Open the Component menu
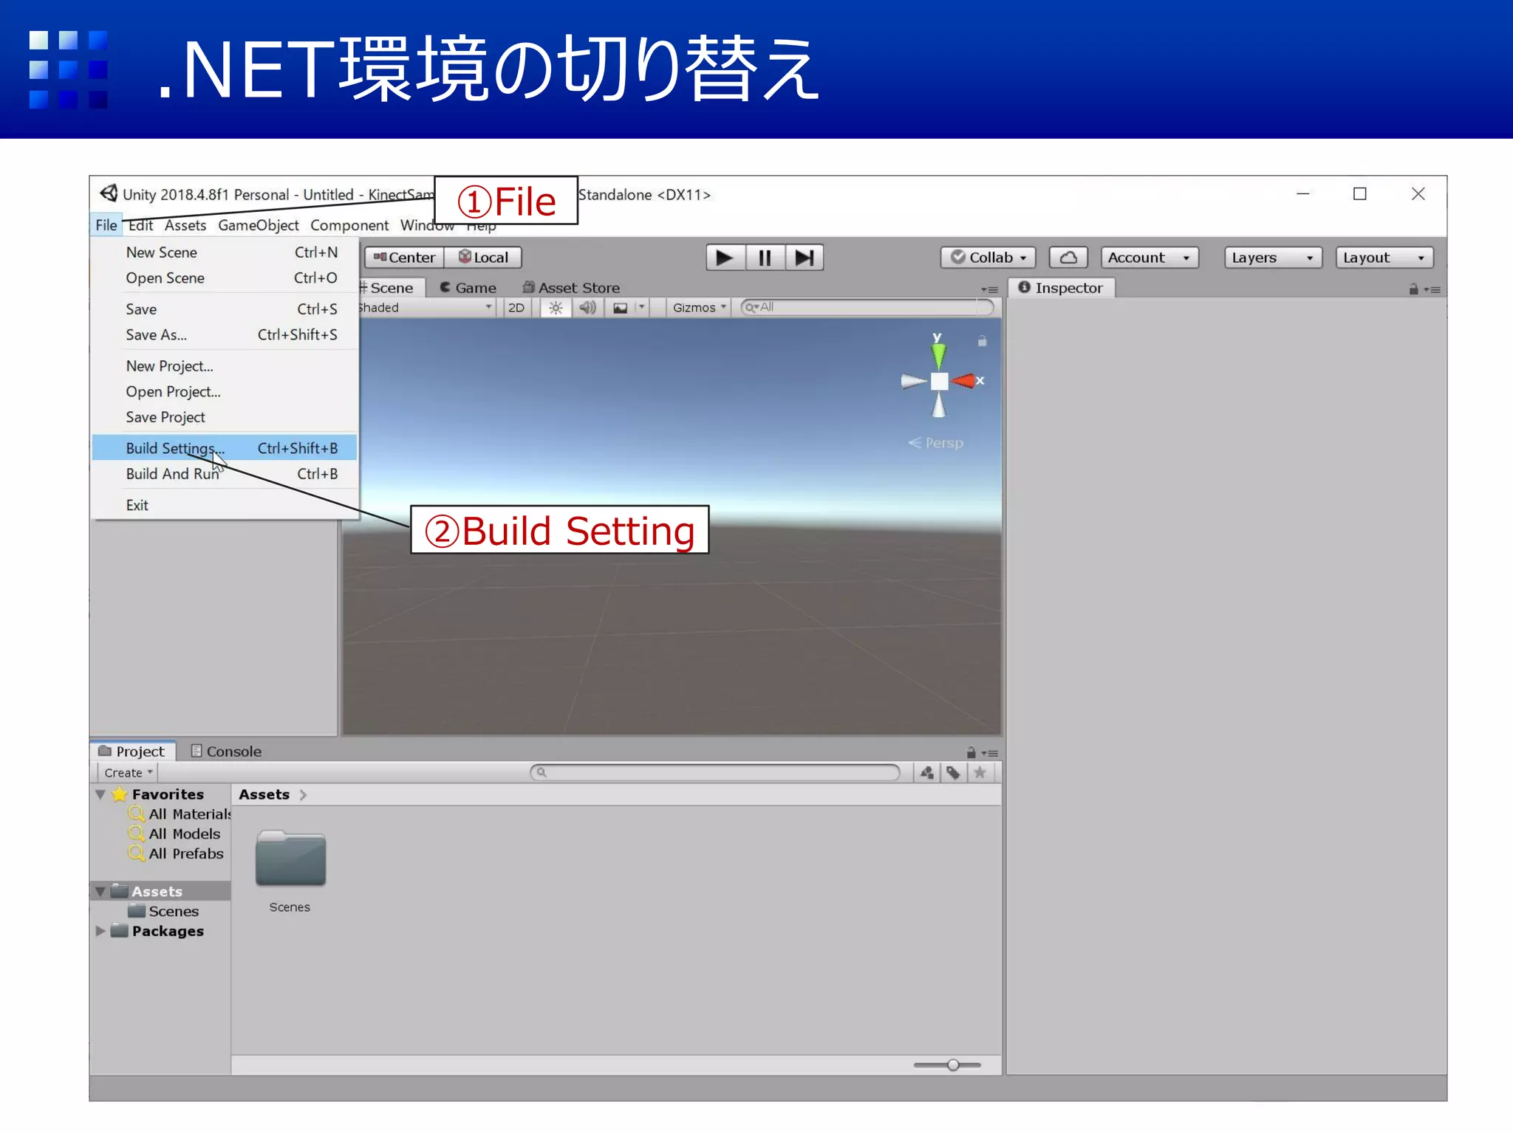 click(349, 225)
